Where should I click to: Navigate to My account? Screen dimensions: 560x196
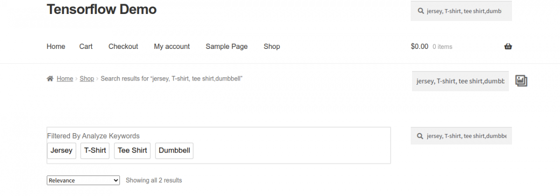172,47
